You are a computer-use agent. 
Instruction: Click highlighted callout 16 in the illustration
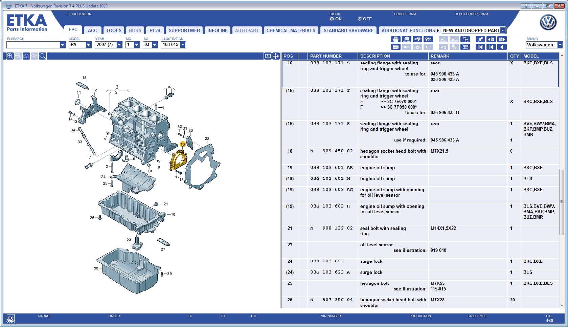click(x=183, y=144)
